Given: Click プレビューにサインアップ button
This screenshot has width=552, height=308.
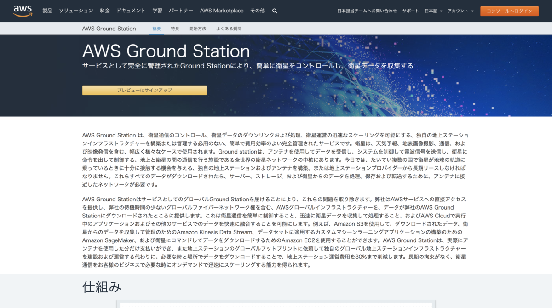Looking at the screenshot, I should [144, 90].
